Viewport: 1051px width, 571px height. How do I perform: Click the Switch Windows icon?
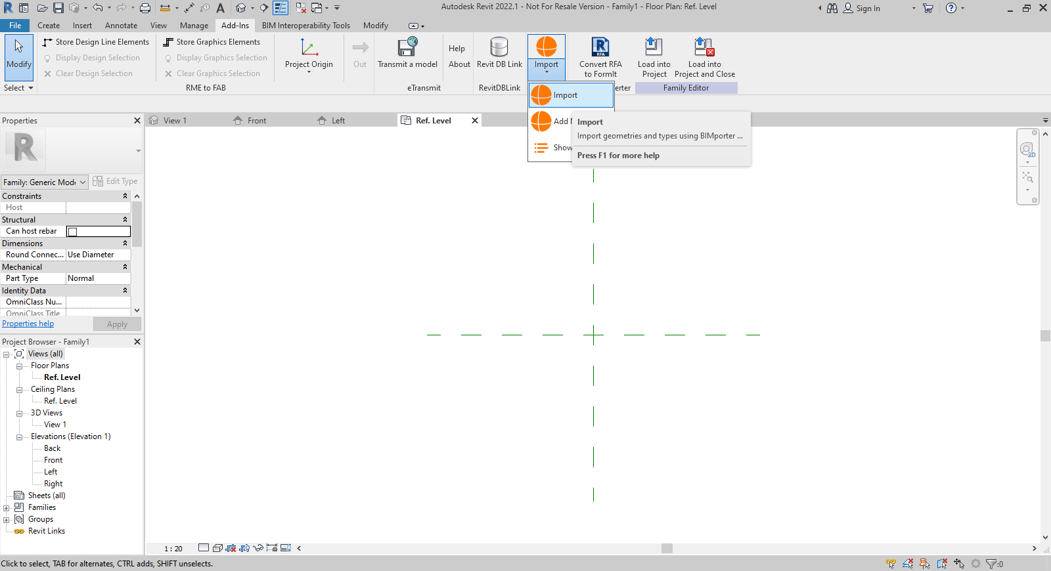tap(317, 8)
